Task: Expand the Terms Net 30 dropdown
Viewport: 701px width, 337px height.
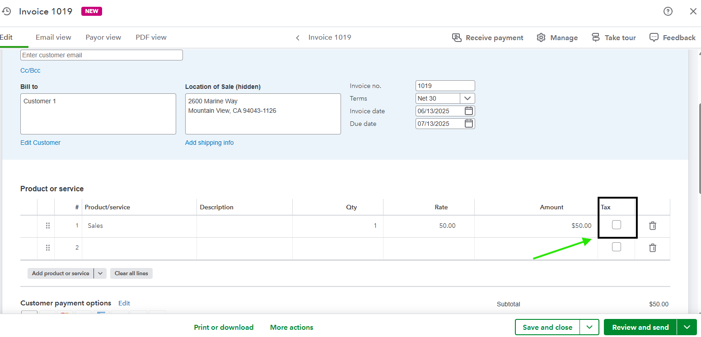Action: 467,98
